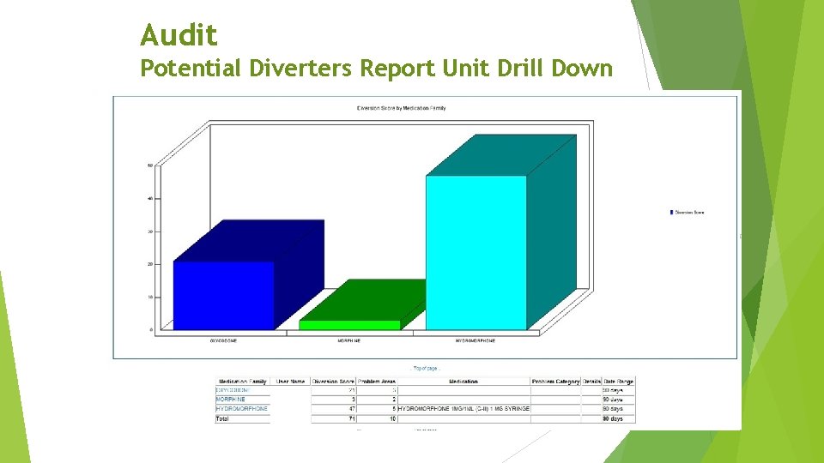Open the OXYCODONE medication family link
Image resolution: width=824 pixels, height=463 pixels.
233,391
